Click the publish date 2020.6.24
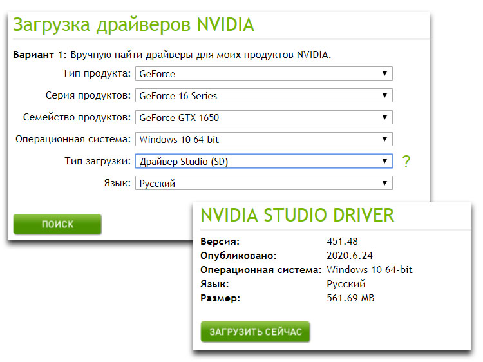483x362 pixels. [x=349, y=256]
